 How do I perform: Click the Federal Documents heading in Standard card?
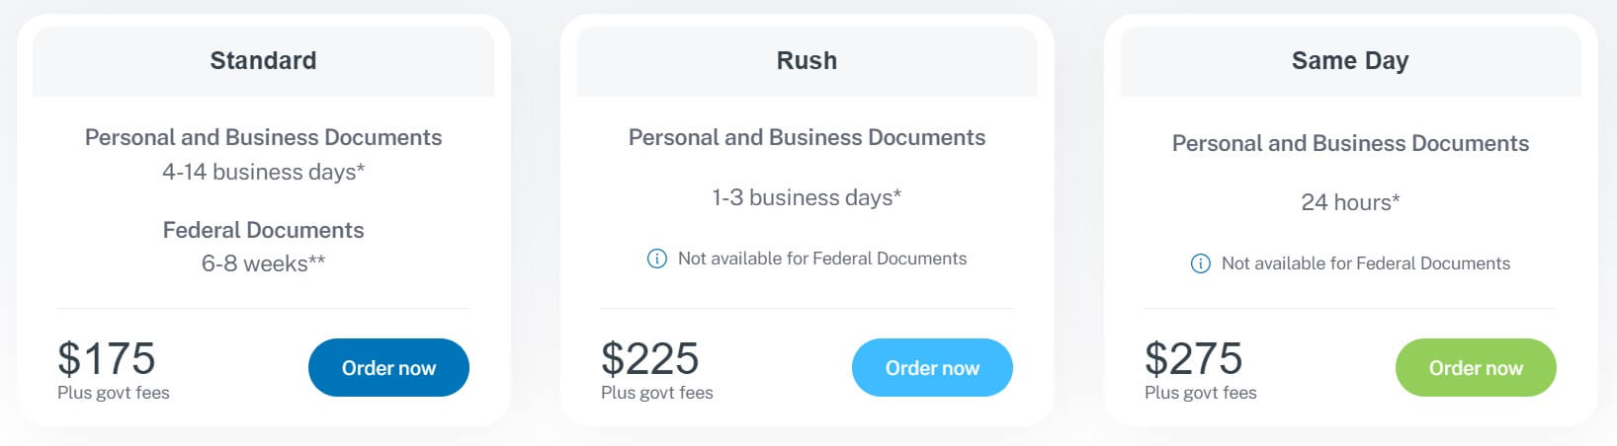(263, 230)
